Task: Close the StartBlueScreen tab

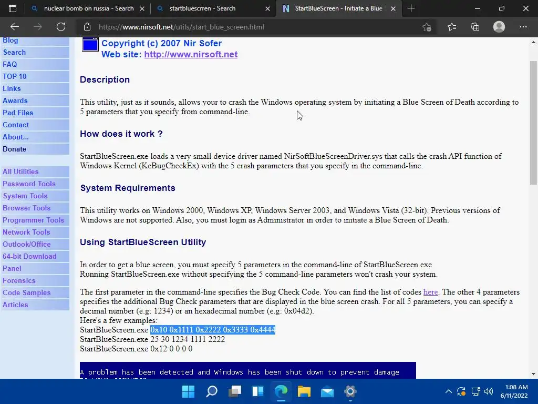Action: [393, 8]
